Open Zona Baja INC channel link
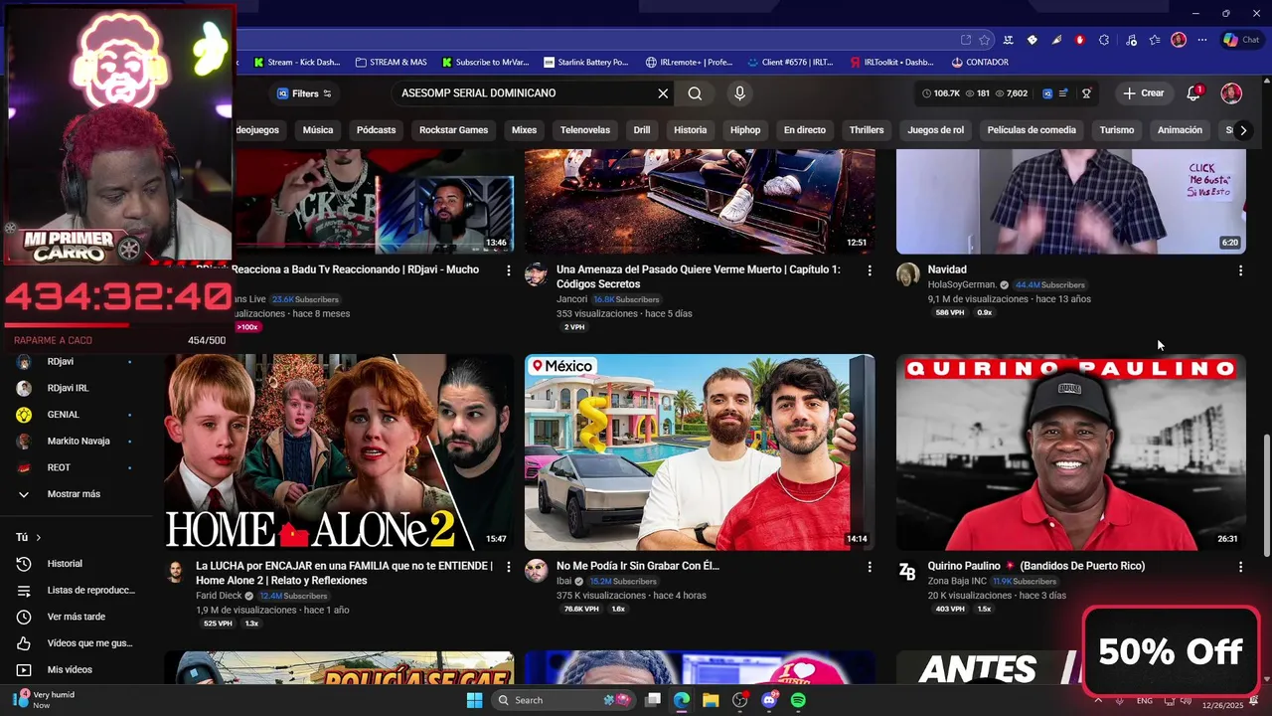The height and width of the screenshot is (716, 1272). click(957, 581)
